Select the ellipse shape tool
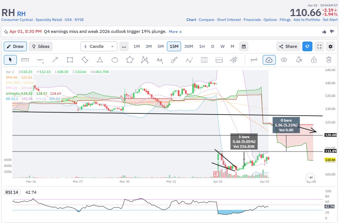This screenshot has height=223, width=339. coord(114,60)
